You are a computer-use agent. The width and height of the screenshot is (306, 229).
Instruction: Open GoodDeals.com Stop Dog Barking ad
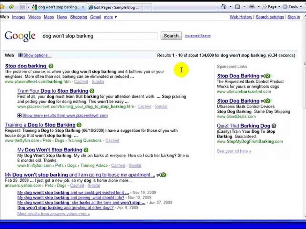(x=238, y=101)
